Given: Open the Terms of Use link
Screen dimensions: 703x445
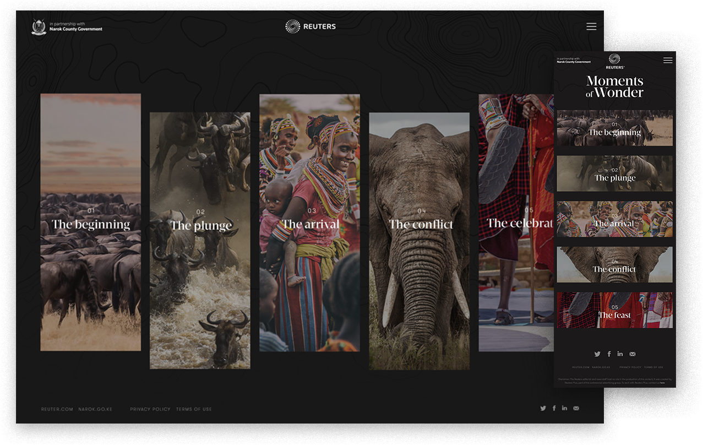Looking at the screenshot, I should [x=194, y=409].
